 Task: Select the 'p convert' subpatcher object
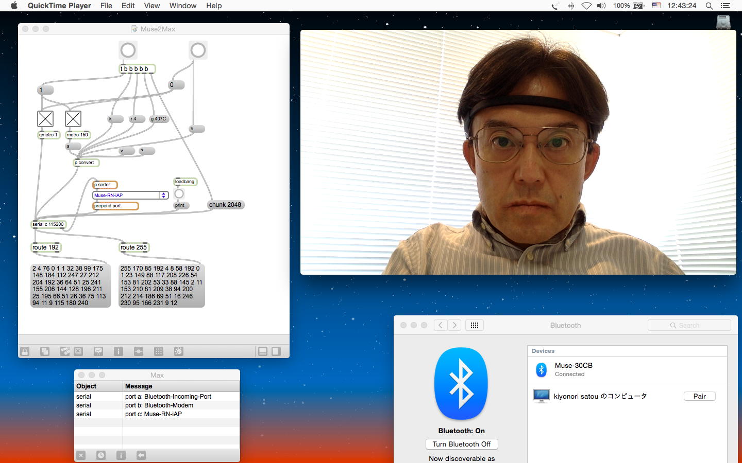click(86, 163)
